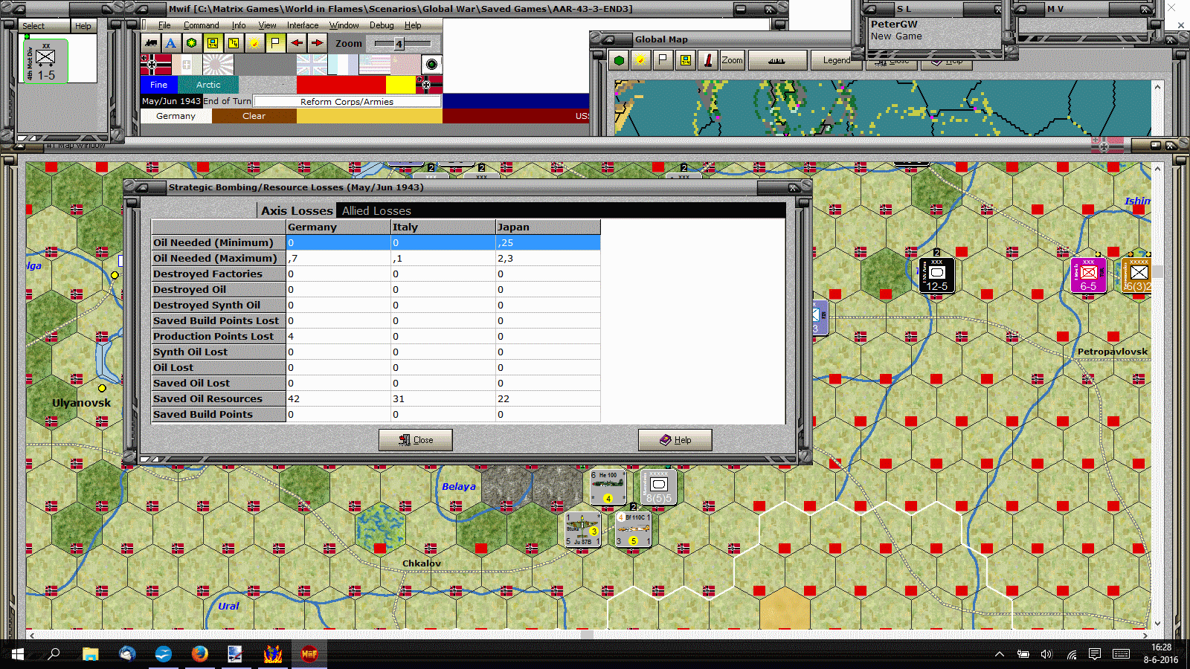Click the locomotive rail icon in toolbar
Image resolution: width=1190 pixels, height=669 pixels.
(x=151, y=43)
